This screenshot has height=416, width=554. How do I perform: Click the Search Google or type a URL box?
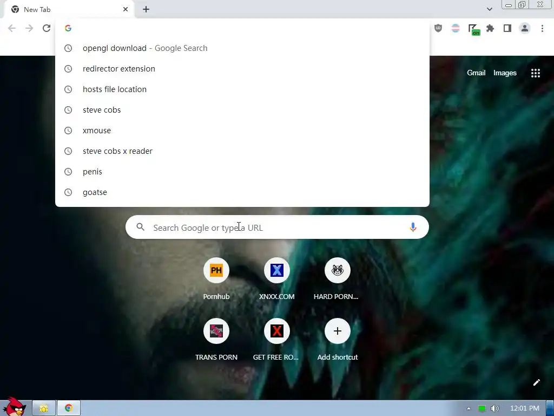[277, 227]
